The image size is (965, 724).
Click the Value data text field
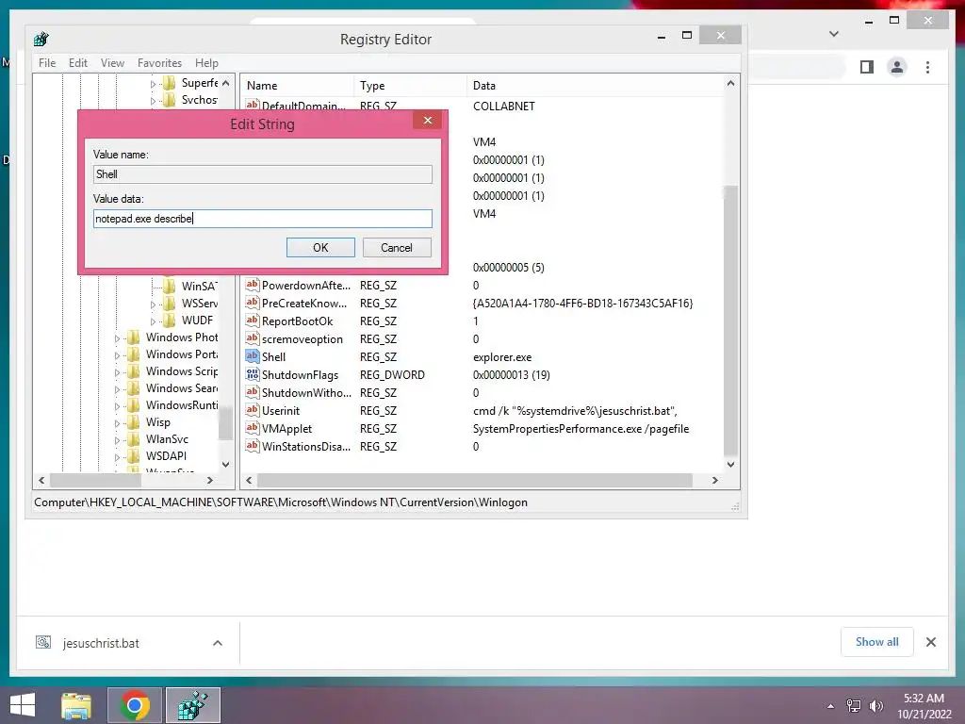(263, 219)
